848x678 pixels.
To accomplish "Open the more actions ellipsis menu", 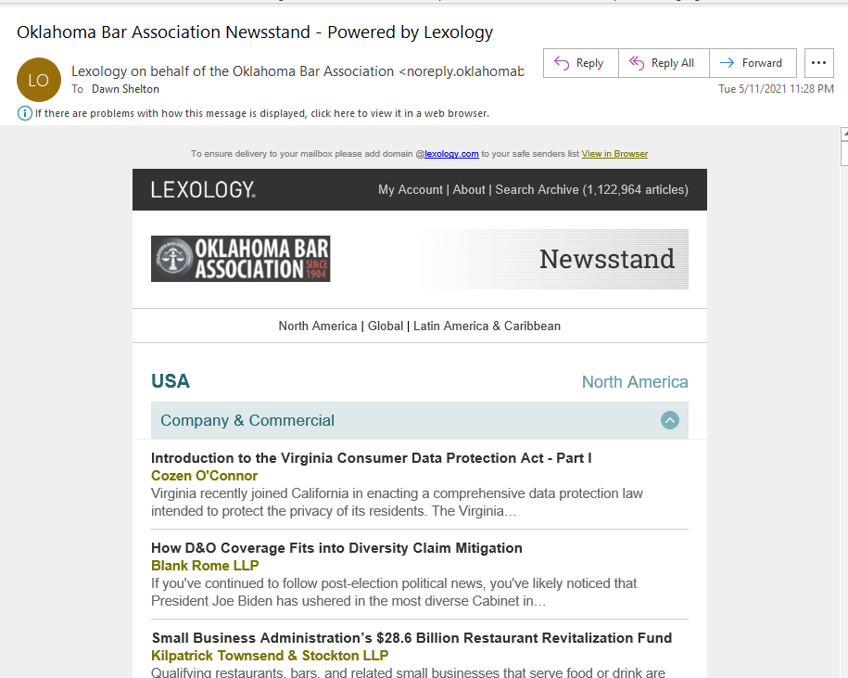I will [818, 63].
